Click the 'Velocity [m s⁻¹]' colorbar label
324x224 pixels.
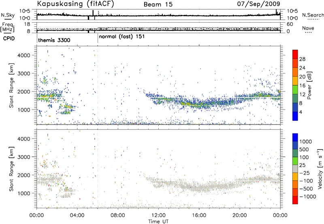[x=320, y=169]
